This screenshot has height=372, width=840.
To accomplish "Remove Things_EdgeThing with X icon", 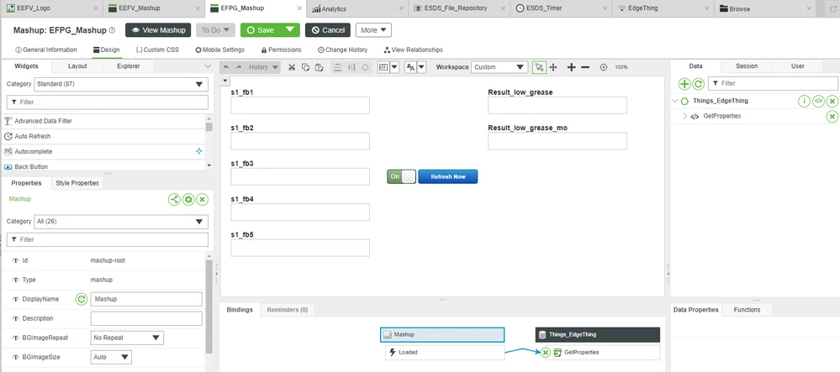I will (x=832, y=101).
